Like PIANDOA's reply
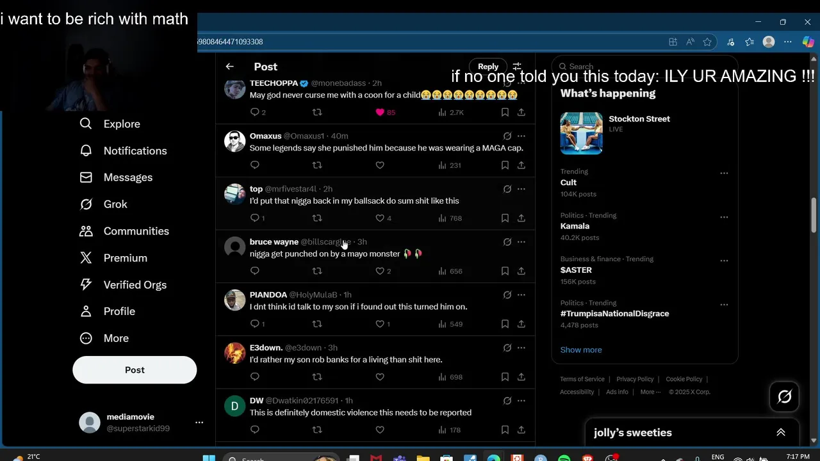820x461 pixels. (380, 324)
